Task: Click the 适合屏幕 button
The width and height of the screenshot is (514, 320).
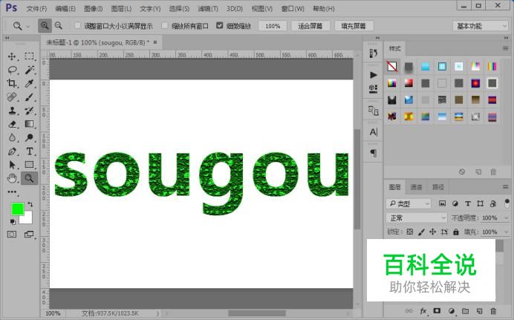Action: point(310,26)
